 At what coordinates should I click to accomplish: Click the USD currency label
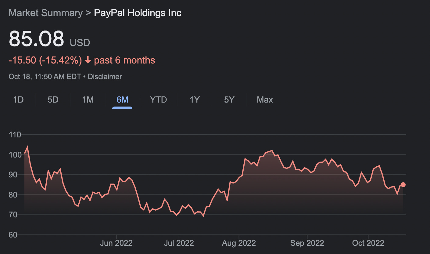coord(80,42)
